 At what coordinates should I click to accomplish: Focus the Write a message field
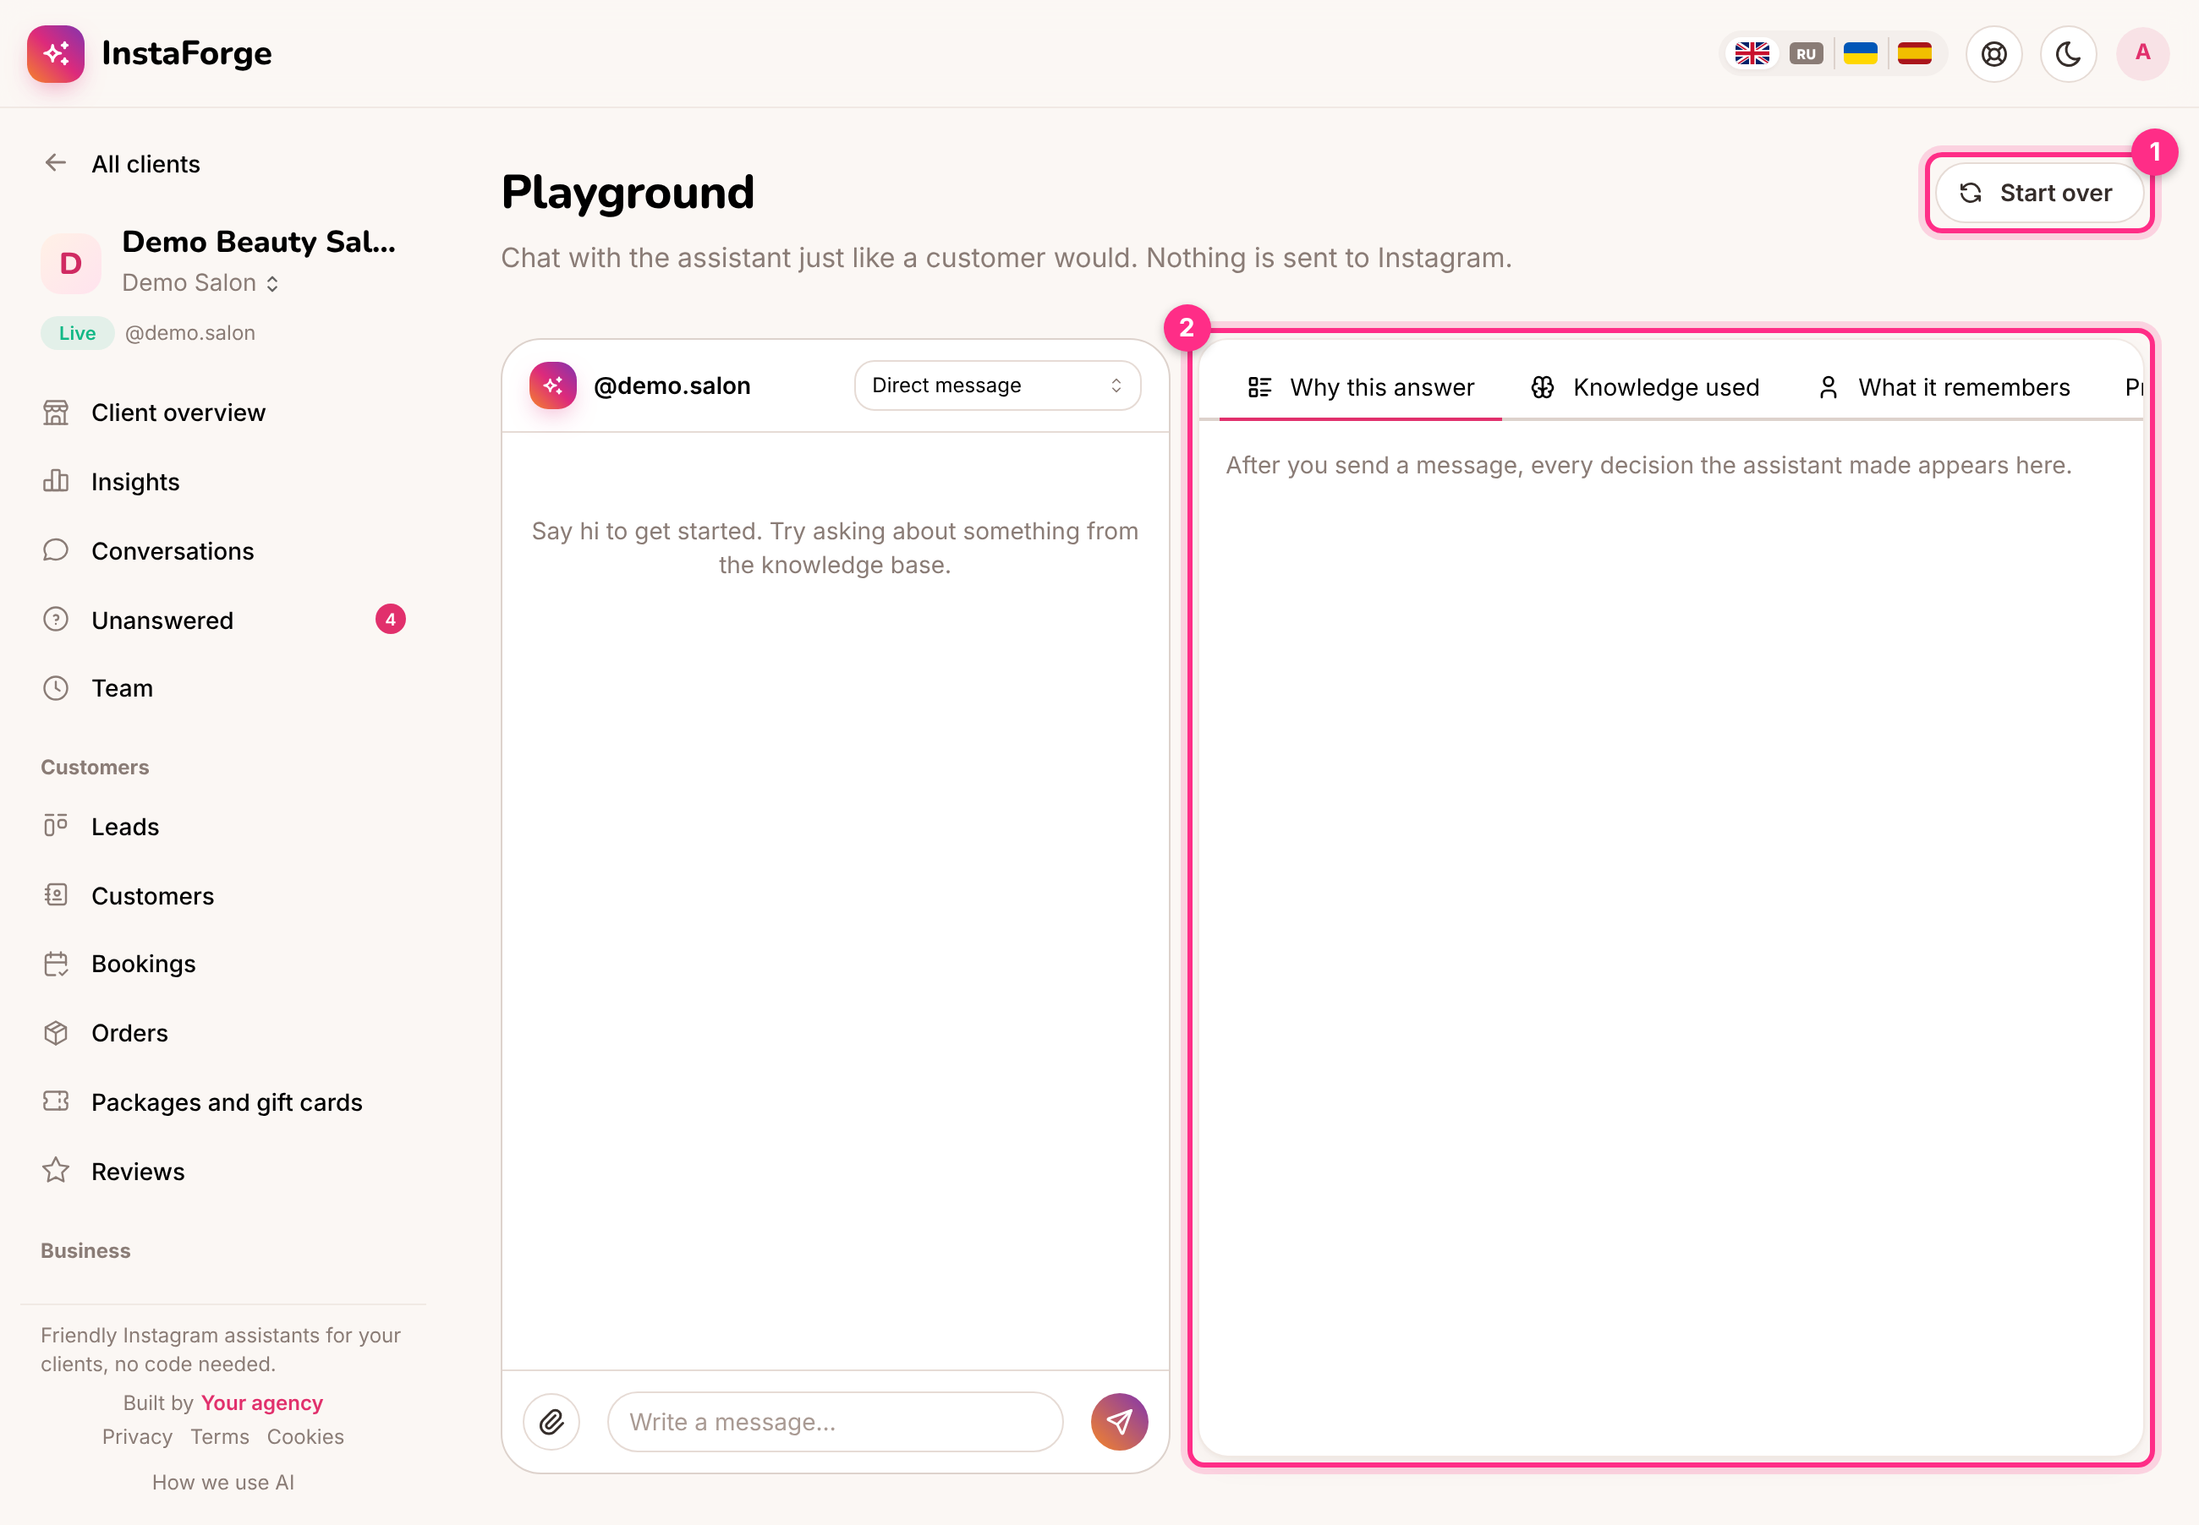pos(835,1422)
